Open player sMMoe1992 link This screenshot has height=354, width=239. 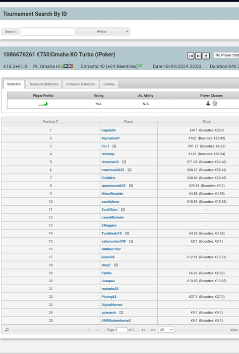111,249
